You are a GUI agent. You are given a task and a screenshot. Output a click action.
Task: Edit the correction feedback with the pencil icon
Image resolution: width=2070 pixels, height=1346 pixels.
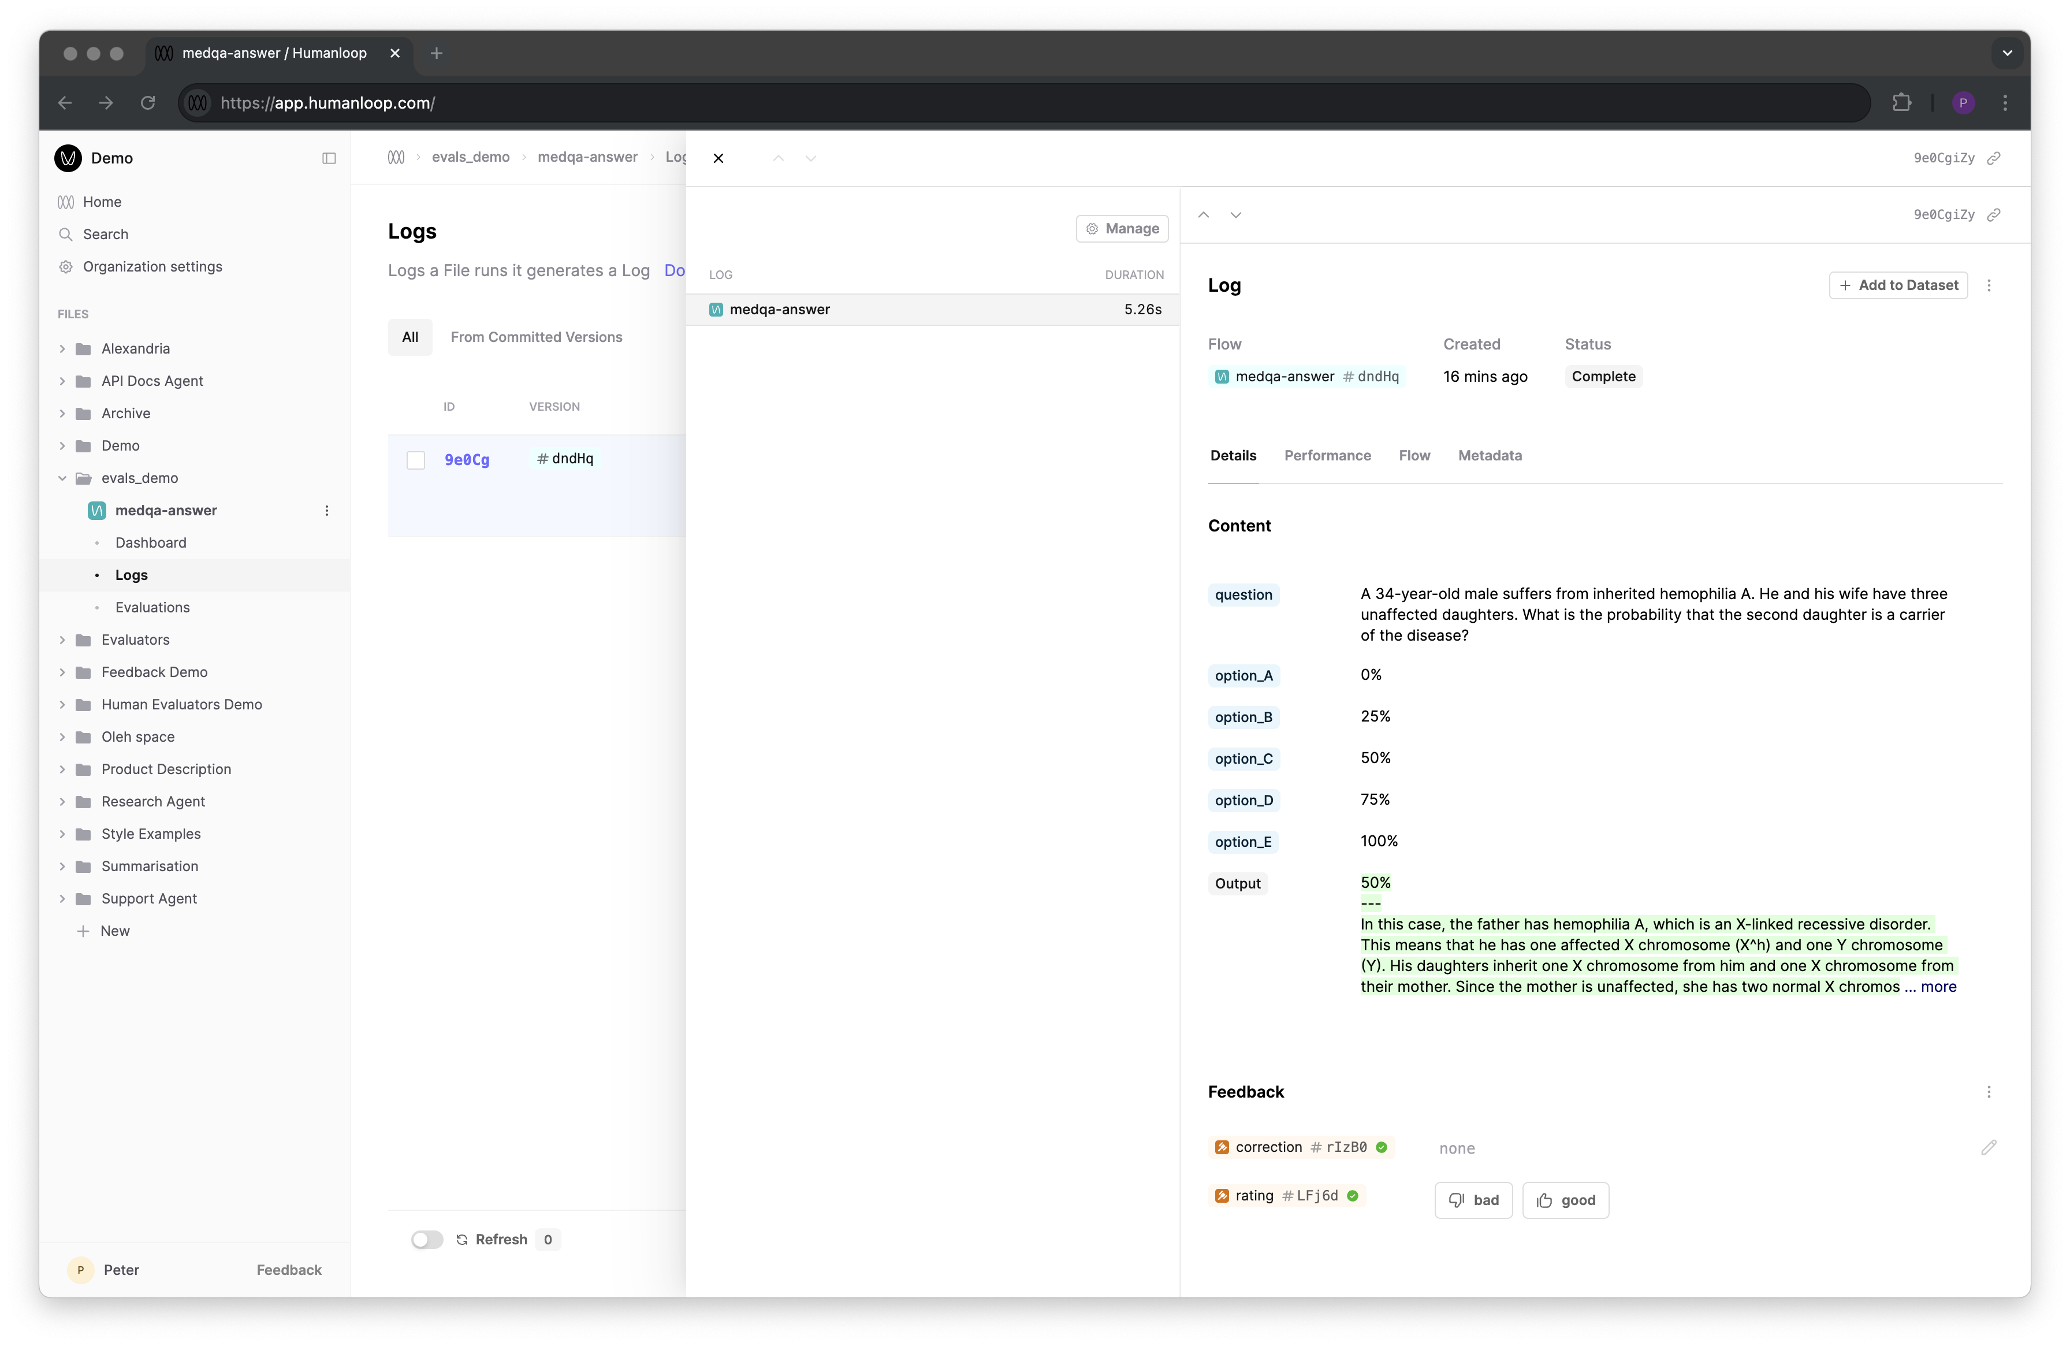pos(1990,1148)
